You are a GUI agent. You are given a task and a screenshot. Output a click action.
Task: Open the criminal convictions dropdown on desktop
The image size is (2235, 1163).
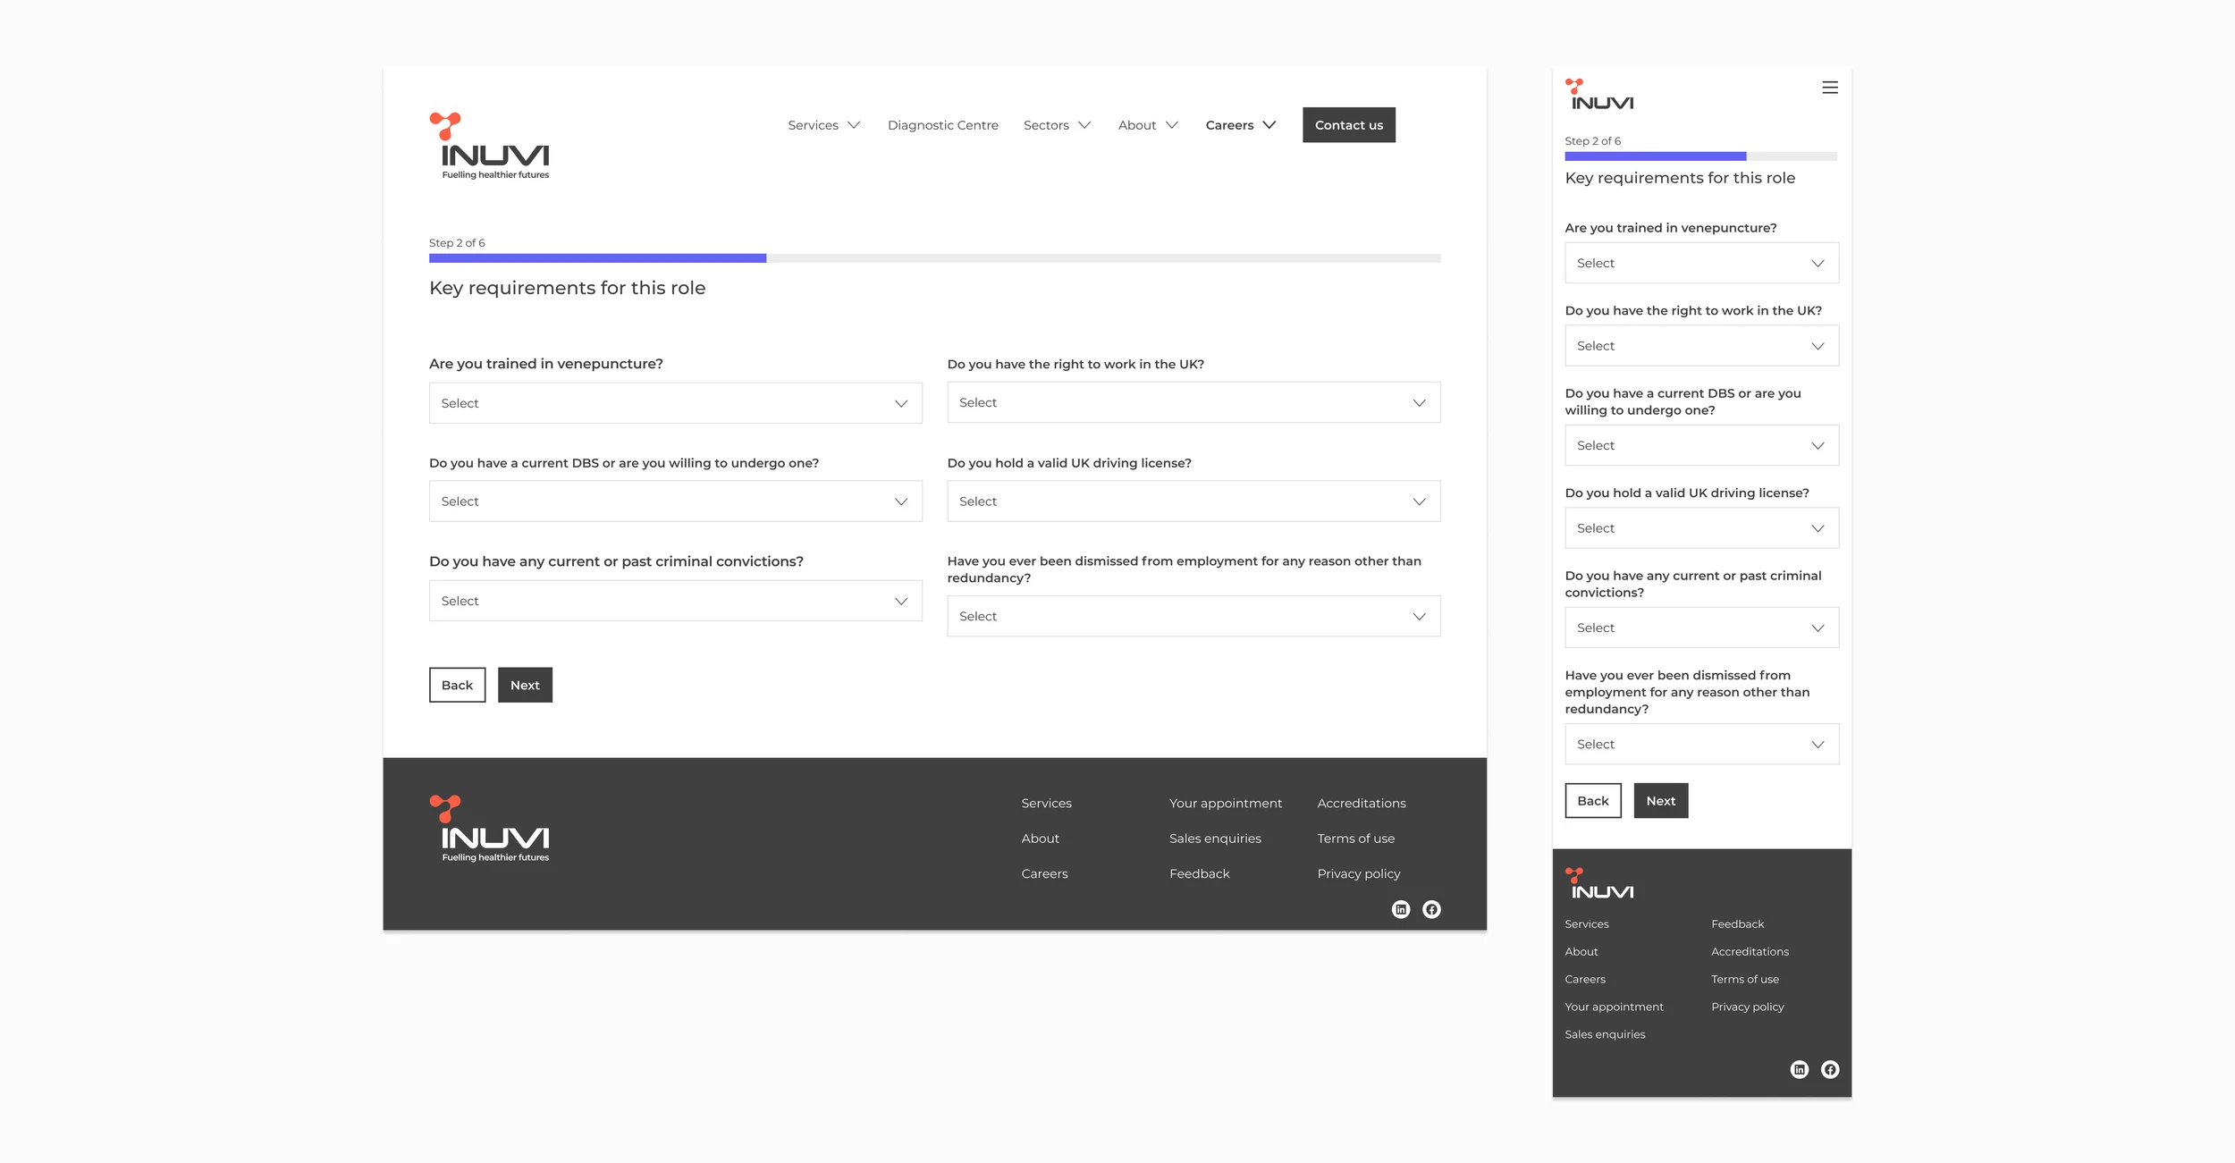pos(675,601)
